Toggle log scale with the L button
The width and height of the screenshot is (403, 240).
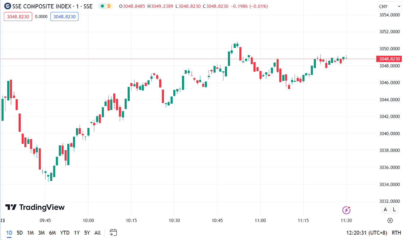click(394, 210)
